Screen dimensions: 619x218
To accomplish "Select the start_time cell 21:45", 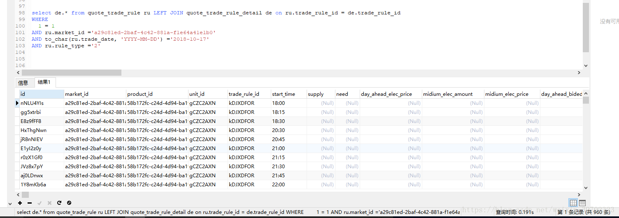I will click(x=289, y=175).
